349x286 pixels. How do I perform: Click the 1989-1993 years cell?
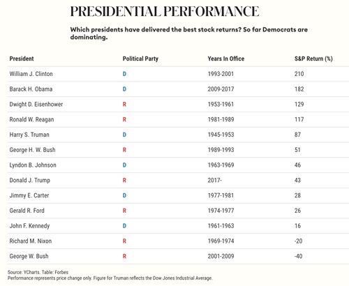coord(221,150)
